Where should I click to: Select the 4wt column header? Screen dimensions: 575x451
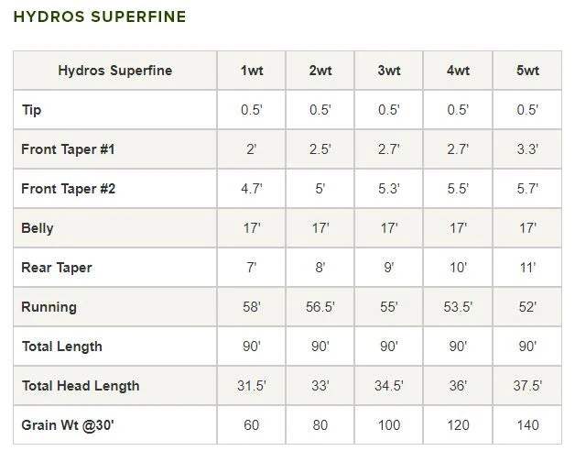[458, 71]
